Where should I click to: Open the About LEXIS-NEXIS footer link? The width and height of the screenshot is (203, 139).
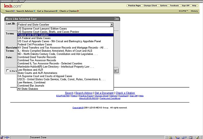coord(89,98)
